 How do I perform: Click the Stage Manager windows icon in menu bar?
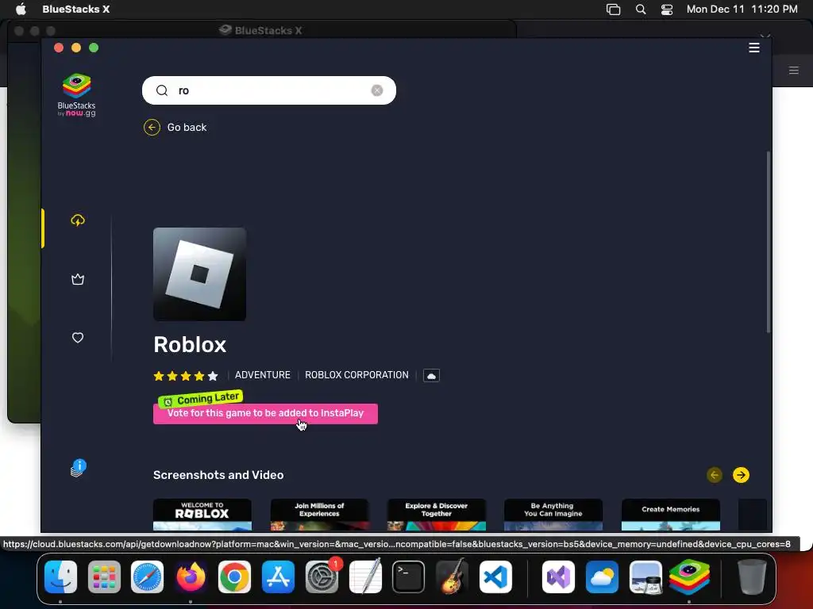tap(614, 10)
